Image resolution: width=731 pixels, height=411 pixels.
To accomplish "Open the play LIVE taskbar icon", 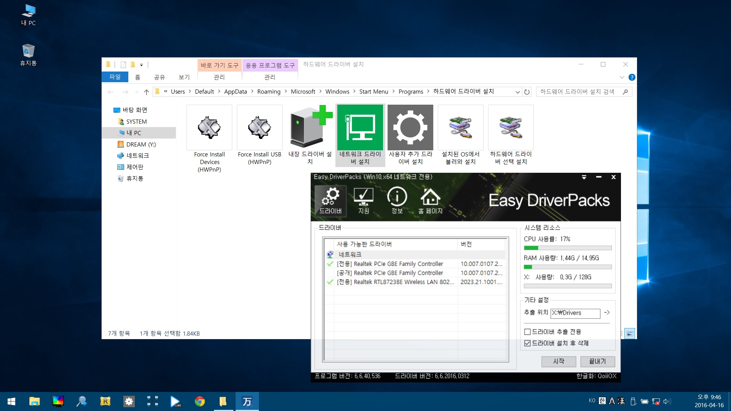I will point(176,401).
